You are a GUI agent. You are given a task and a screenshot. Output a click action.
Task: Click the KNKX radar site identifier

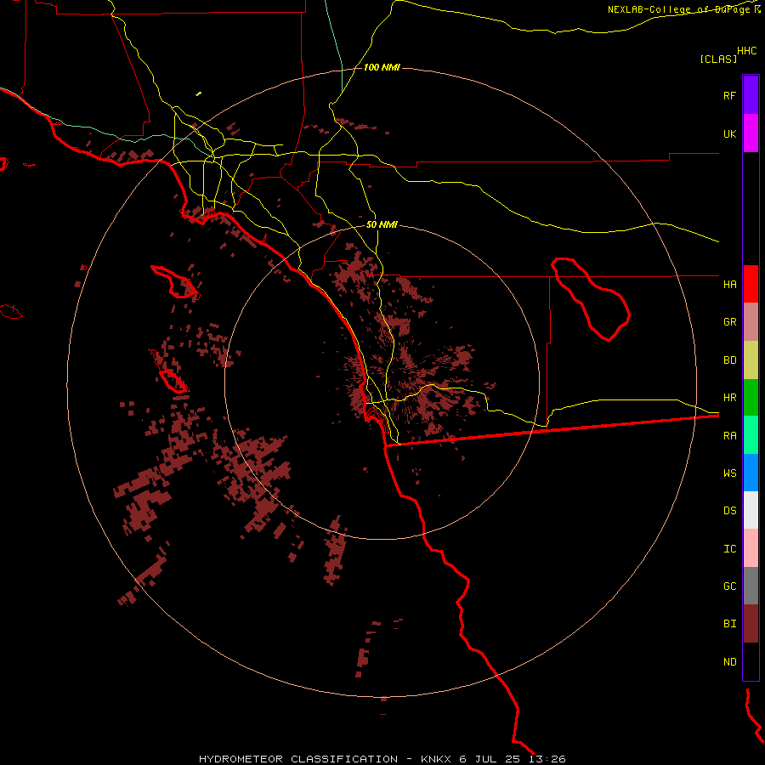coord(436,759)
